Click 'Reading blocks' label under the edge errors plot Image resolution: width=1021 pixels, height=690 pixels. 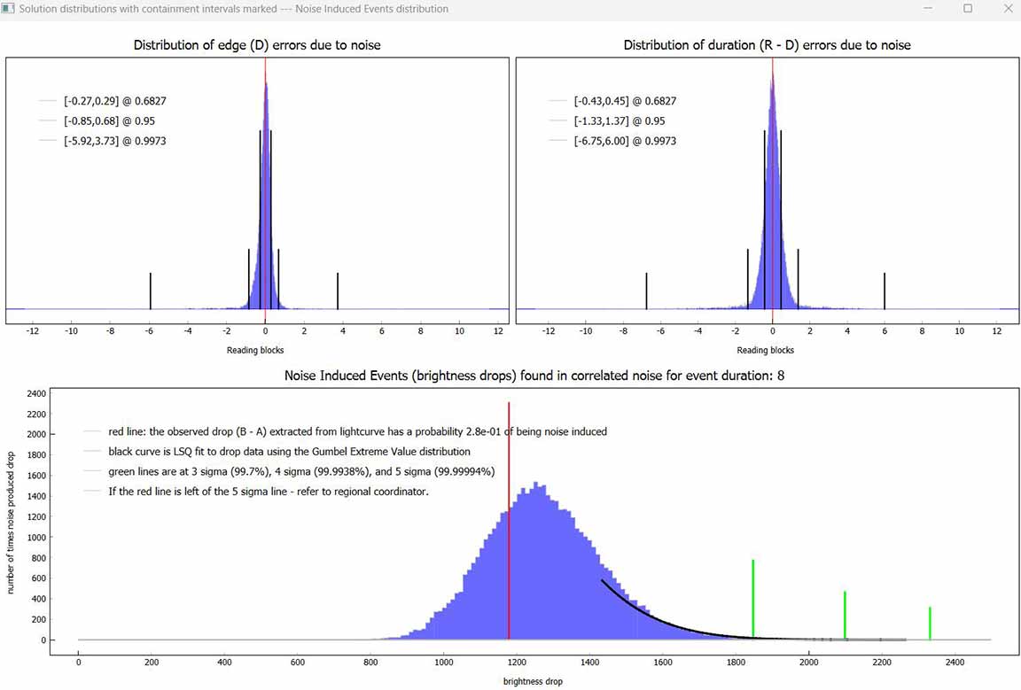point(255,350)
